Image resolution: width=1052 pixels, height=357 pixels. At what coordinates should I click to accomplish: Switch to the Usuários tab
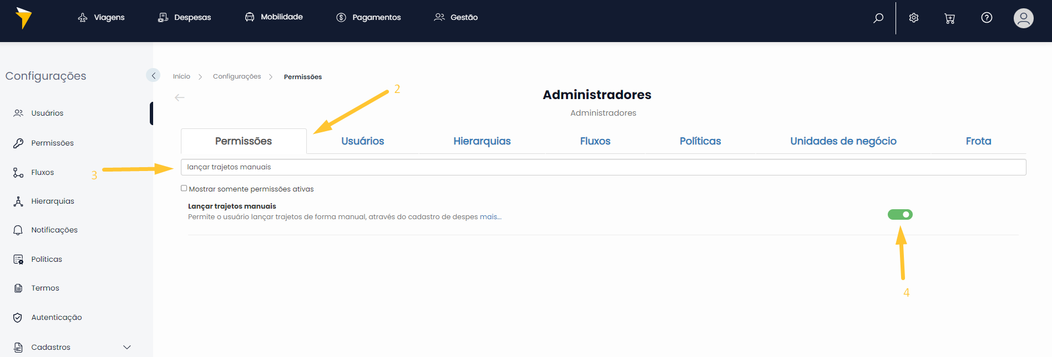coord(362,141)
